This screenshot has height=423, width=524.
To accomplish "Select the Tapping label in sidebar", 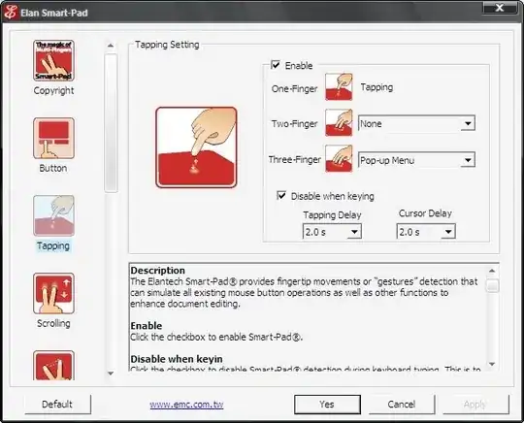I will tap(53, 245).
